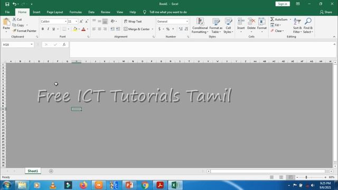Set Top Align vertical alignment
Image resolution: width=338 pixels, height=190 pixels.
(x=94, y=21)
